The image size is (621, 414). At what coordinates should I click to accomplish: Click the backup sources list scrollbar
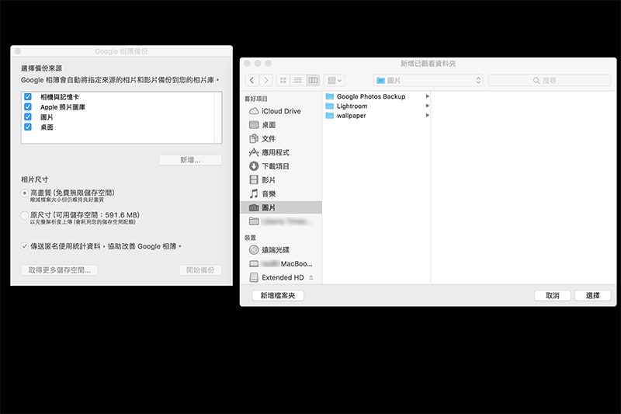[x=218, y=117]
